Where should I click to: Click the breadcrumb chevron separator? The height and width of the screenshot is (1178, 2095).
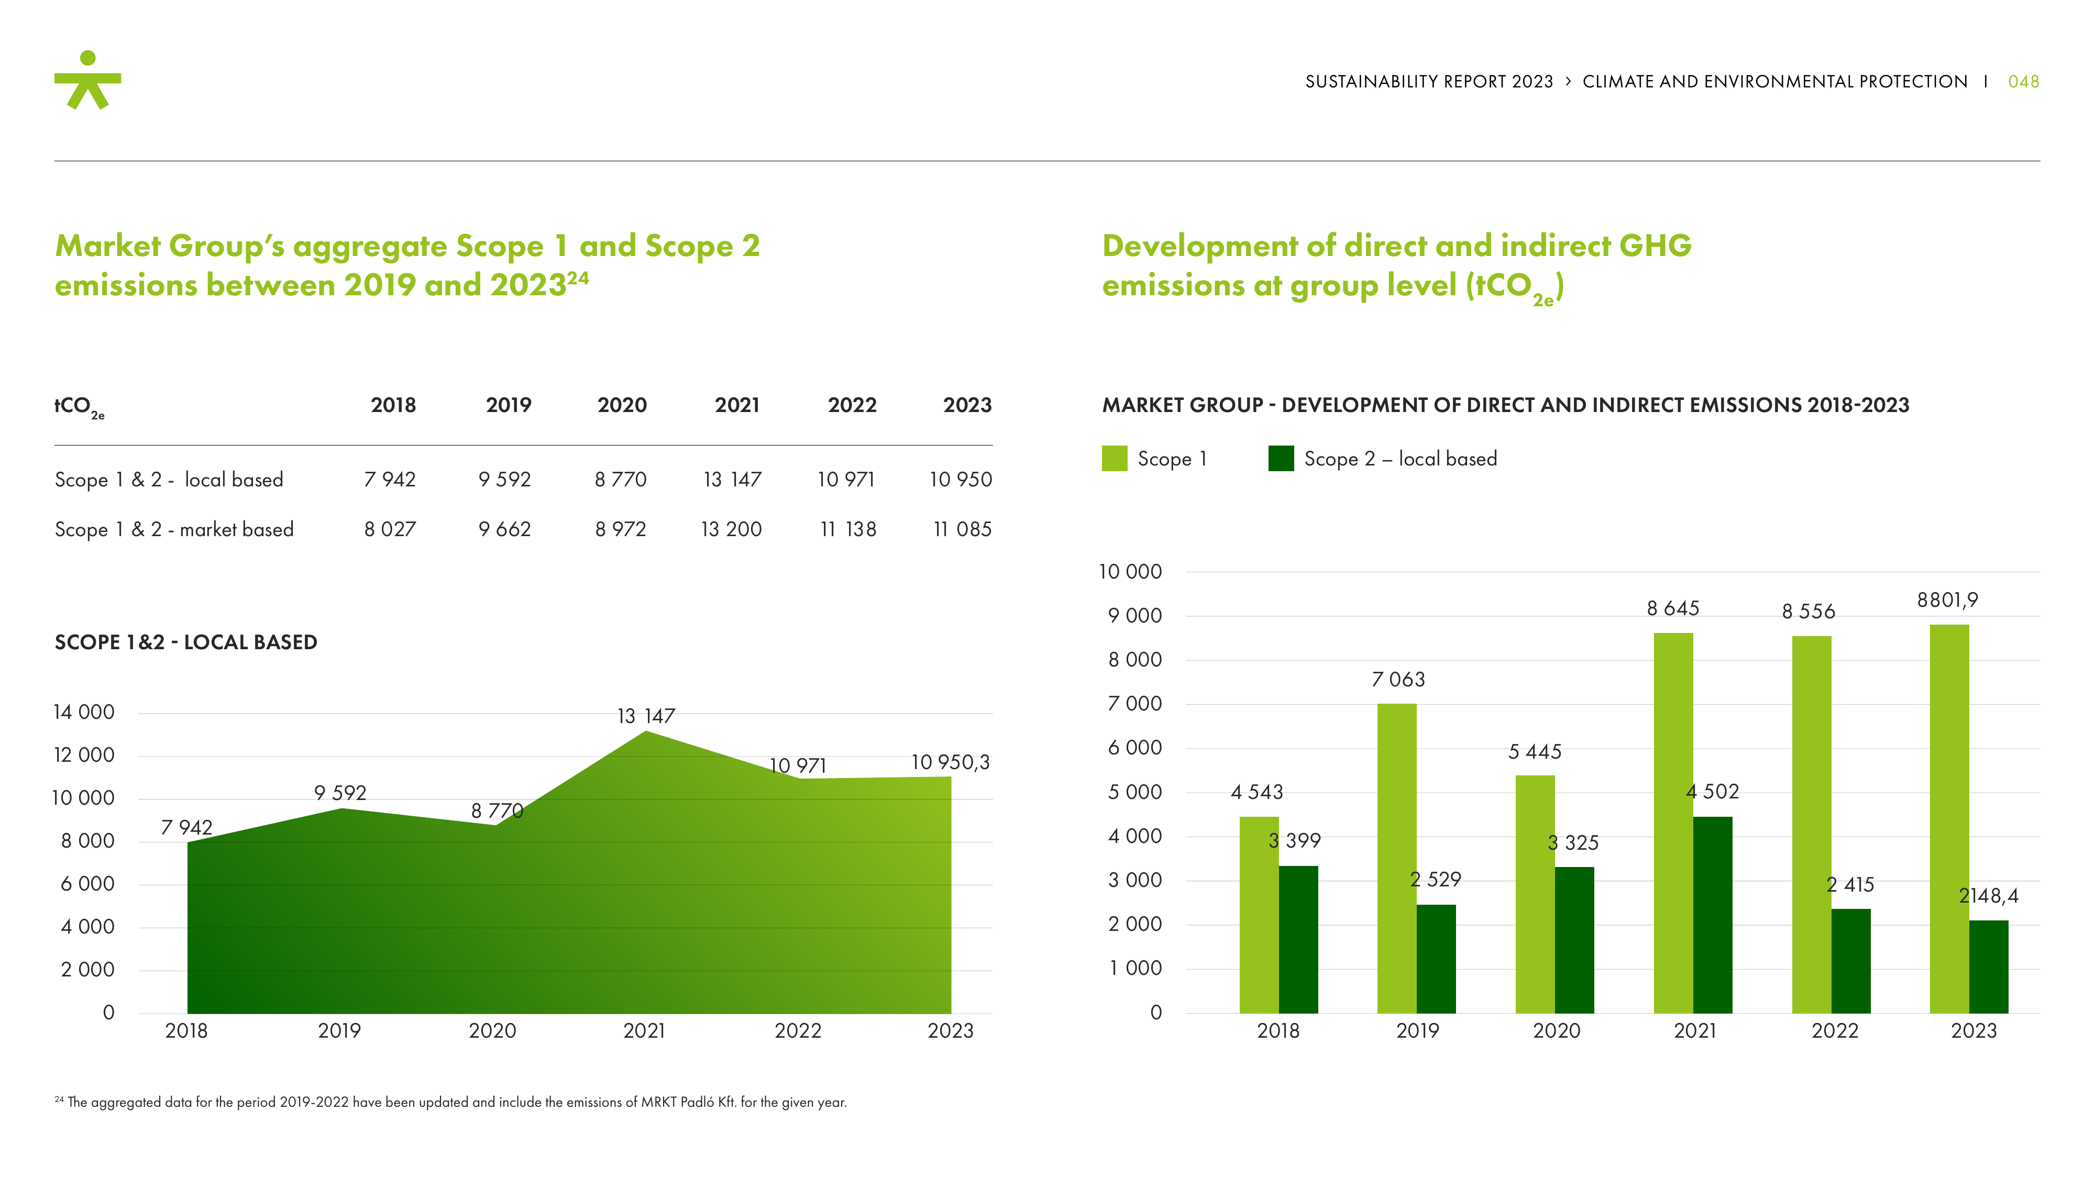[1568, 81]
